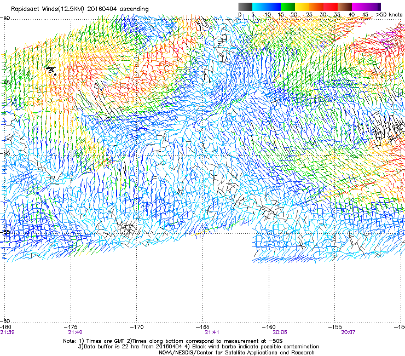Click the "Rapidsact Winds(12.5KM) 20160404 ascending" title
The width and height of the screenshot is (405, 356).
tap(79, 9)
